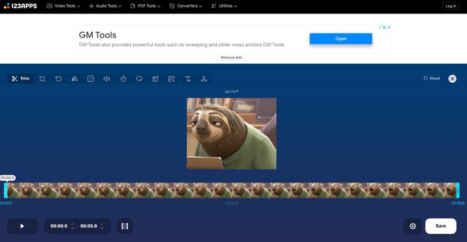Decrease the start time with down arrow
Screen dimensions: 467x242
pyautogui.click(x=72, y=229)
